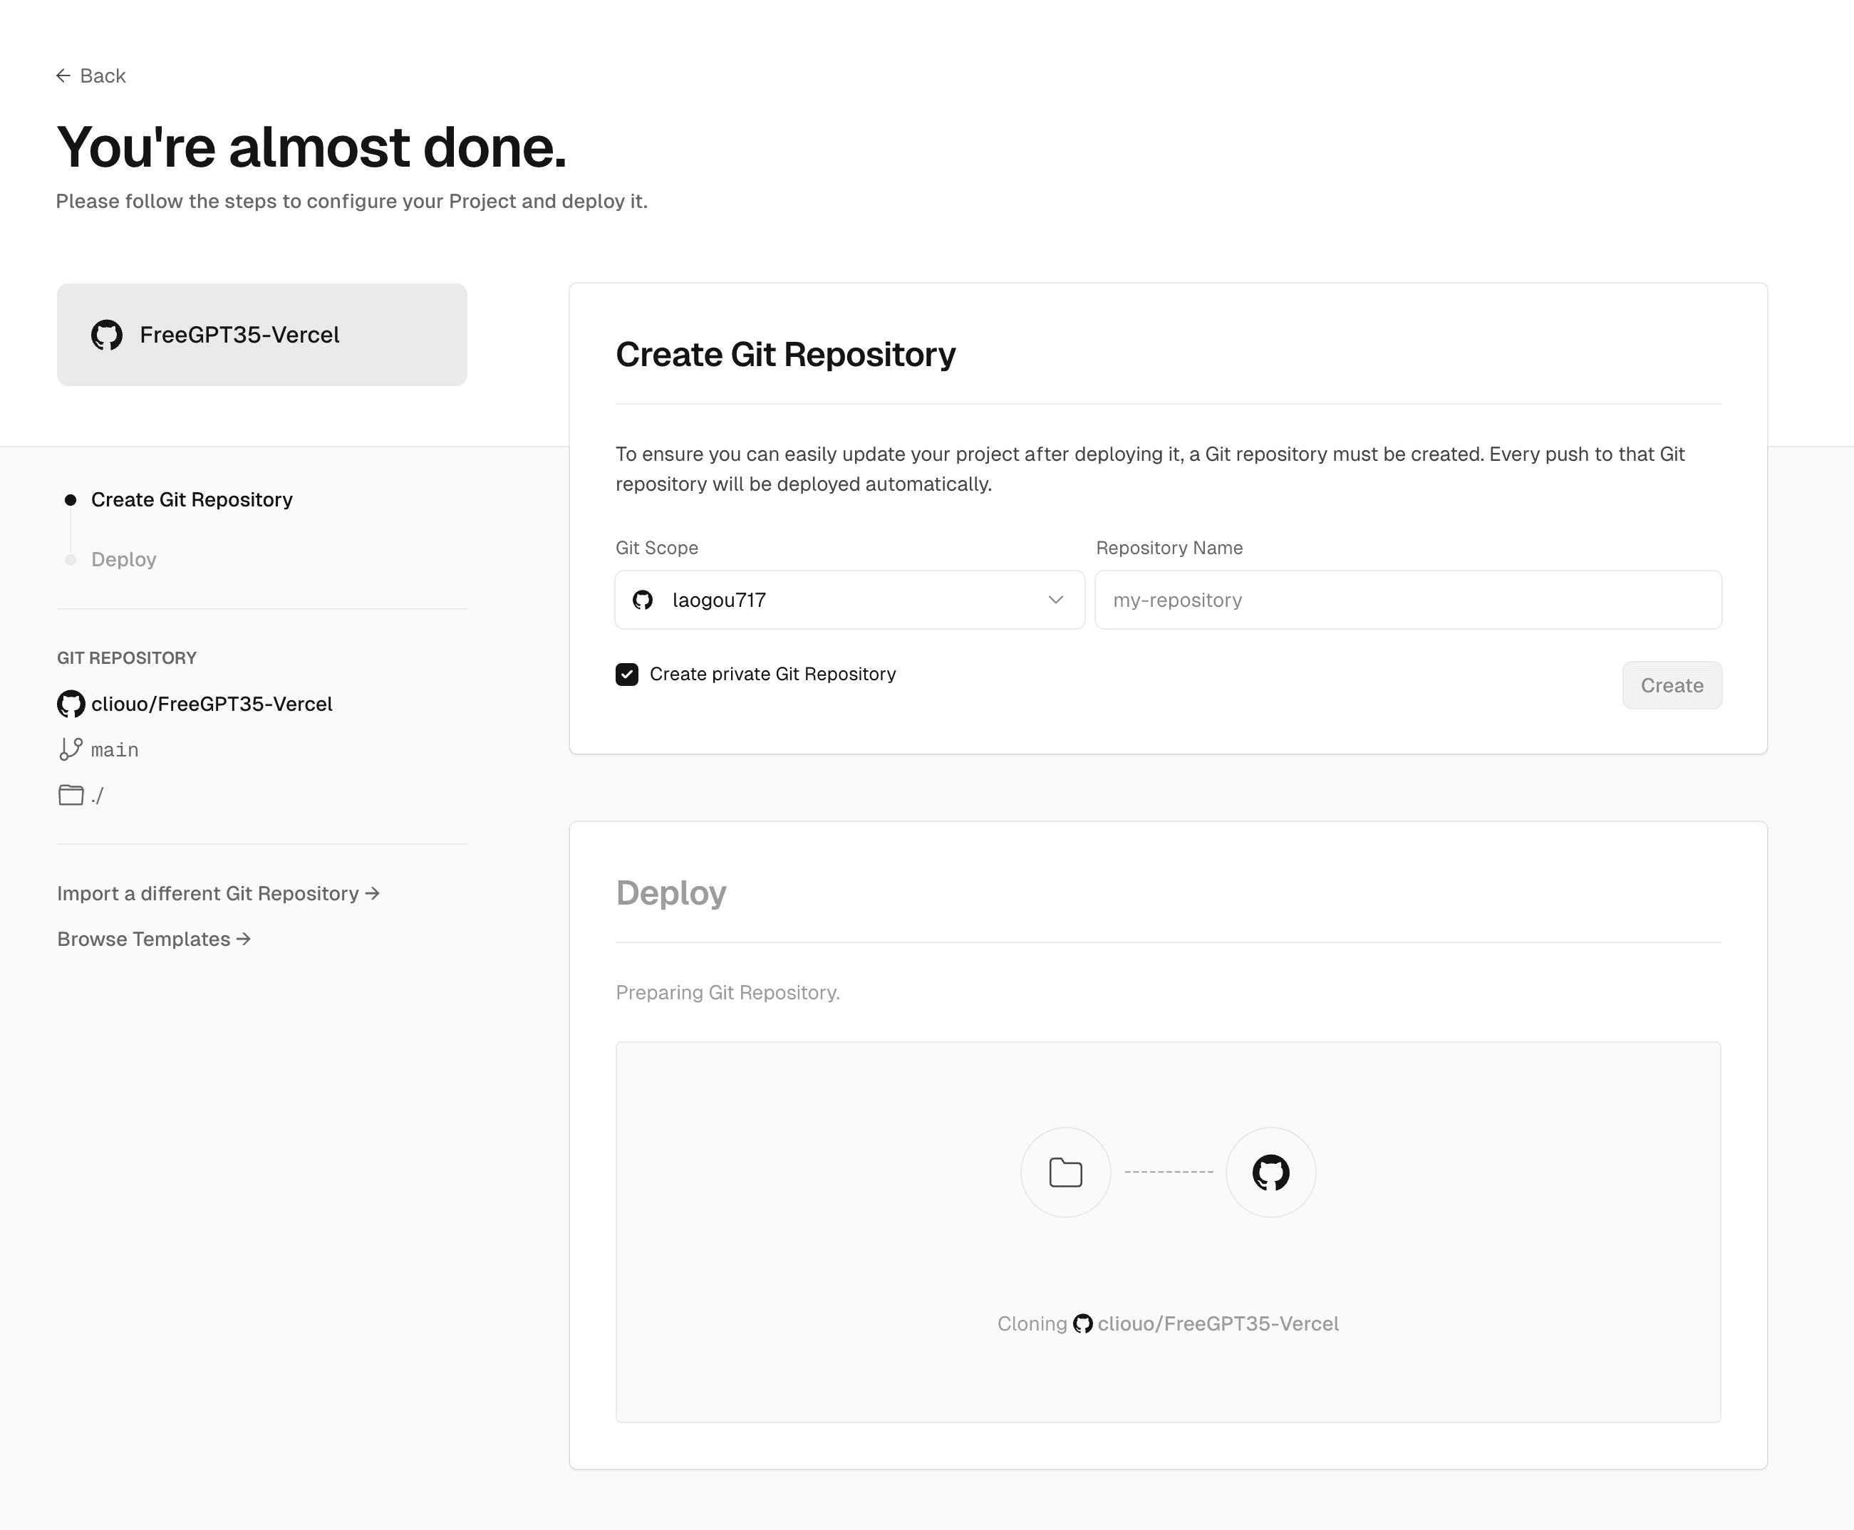1854x1530 pixels.
Task: Focus the Repository Name input field
Action: coord(1408,600)
